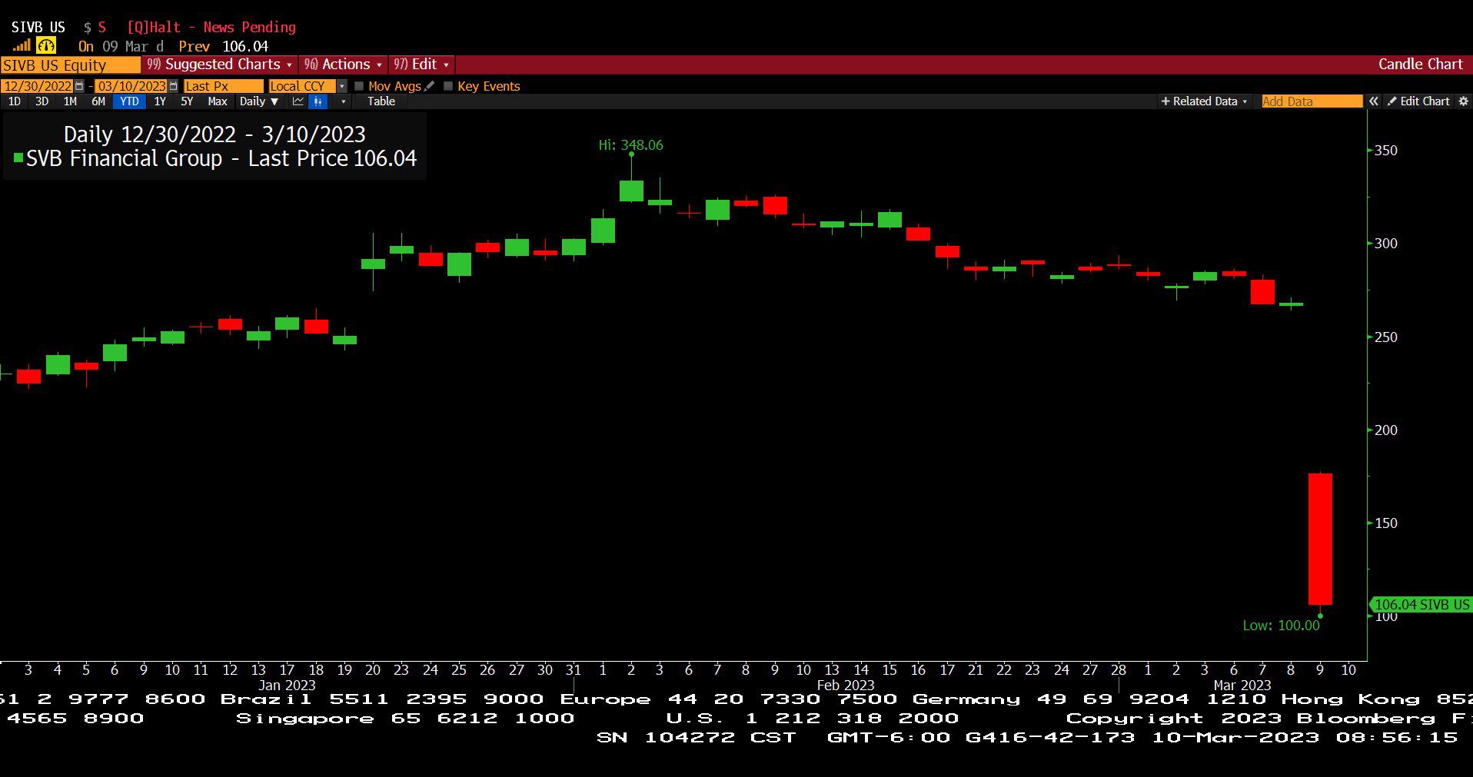Click the Add Data input field

click(x=1312, y=101)
